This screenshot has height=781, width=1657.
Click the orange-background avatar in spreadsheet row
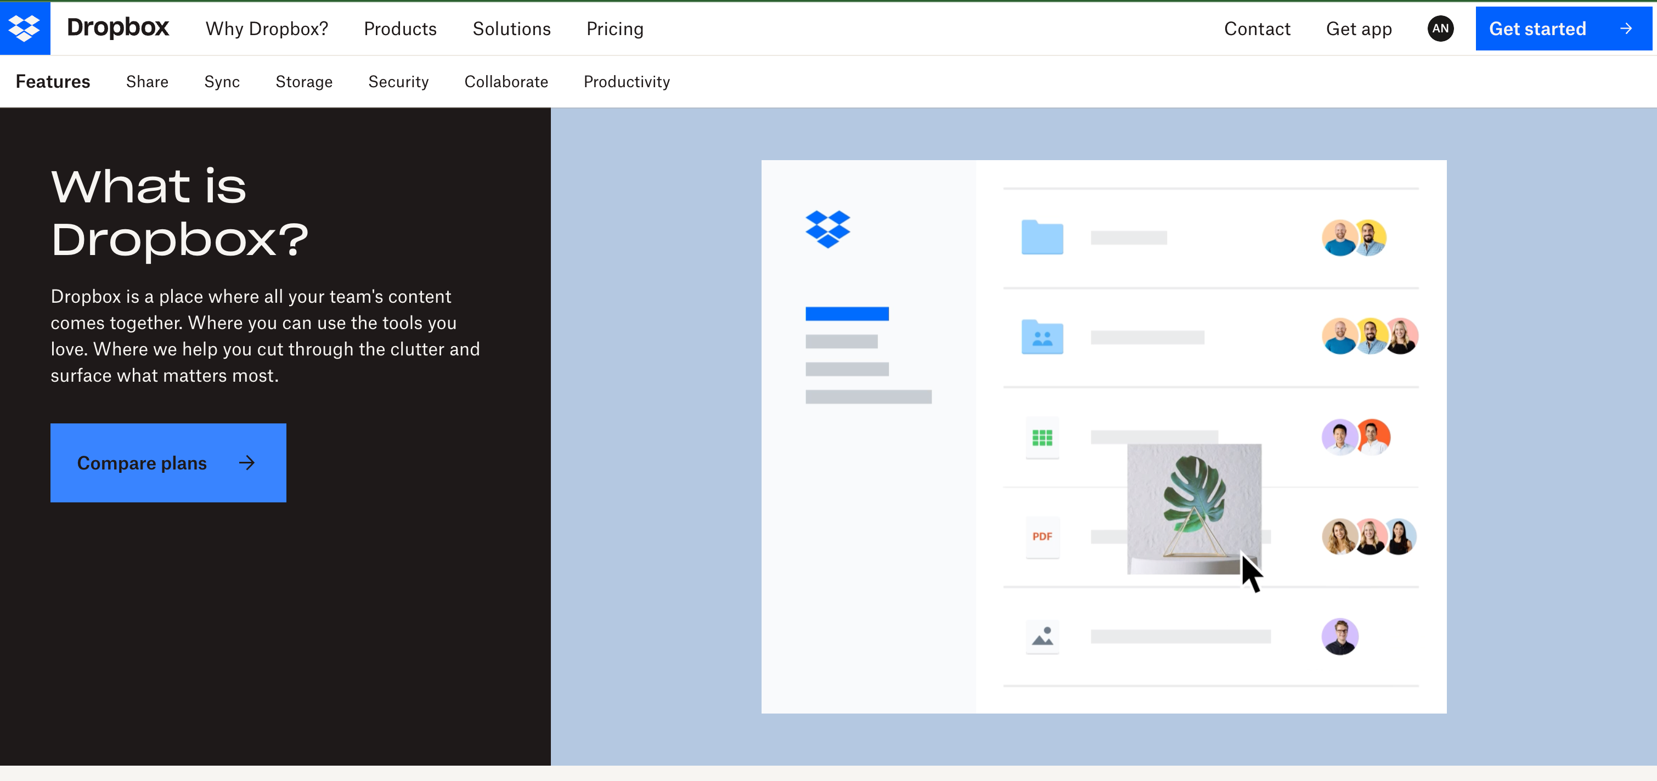(1373, 437)
